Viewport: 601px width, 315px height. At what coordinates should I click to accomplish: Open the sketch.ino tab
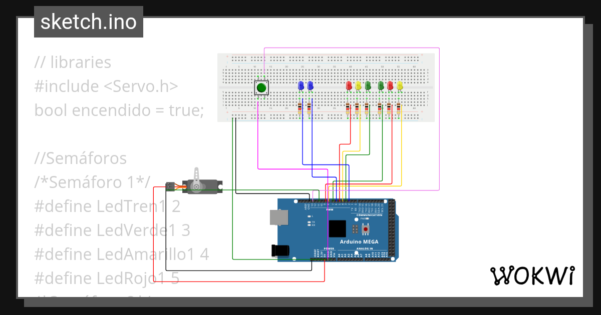coord(88,21)
